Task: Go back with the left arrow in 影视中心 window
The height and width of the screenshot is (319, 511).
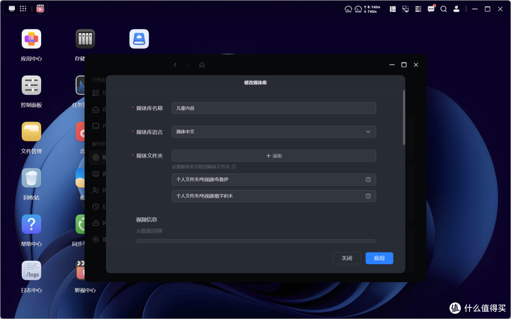Action: (x=176, y=65)
